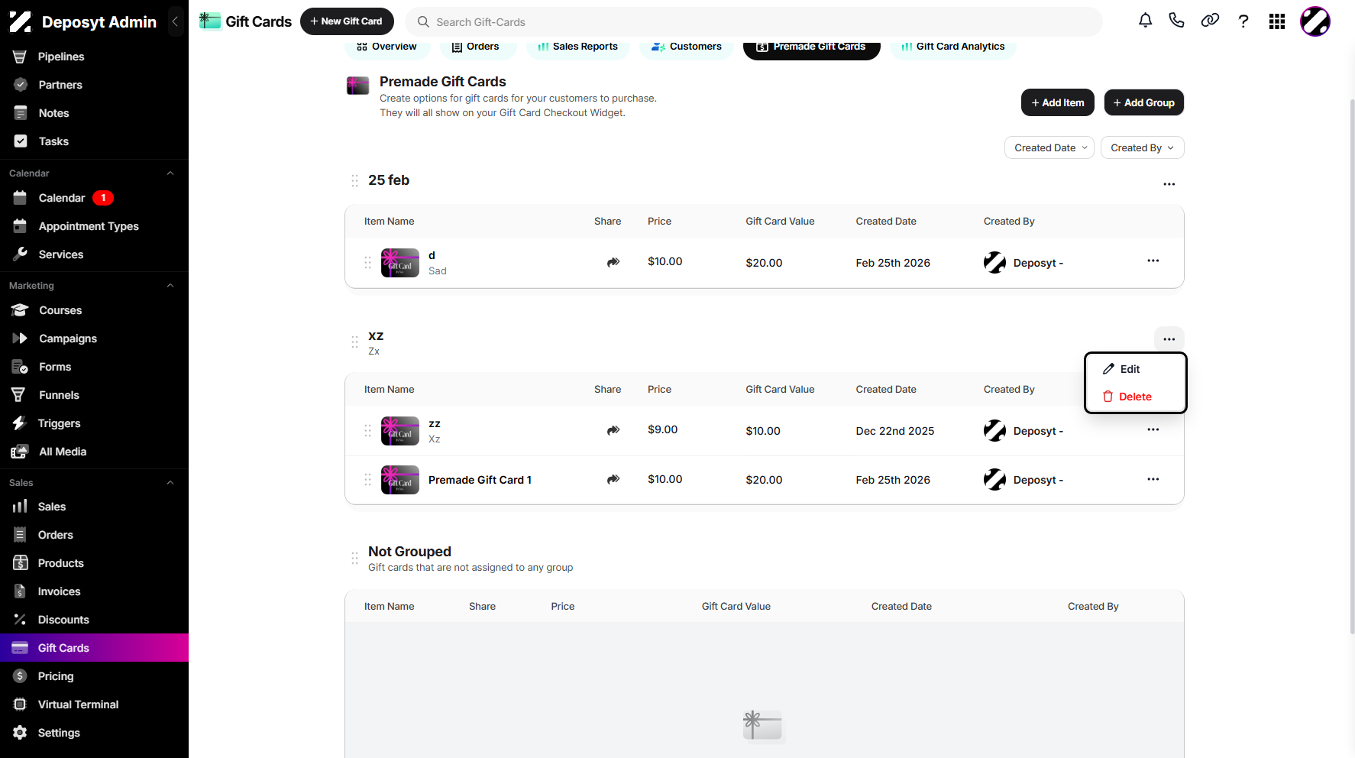Open the help question mark icon
Screen dimensions: 1355x758
[x=1243, y=21]
